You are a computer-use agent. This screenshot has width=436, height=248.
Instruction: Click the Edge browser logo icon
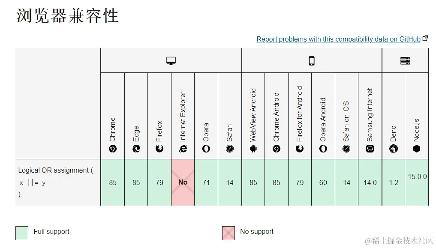pyautogui.click(x=136, y=149)
